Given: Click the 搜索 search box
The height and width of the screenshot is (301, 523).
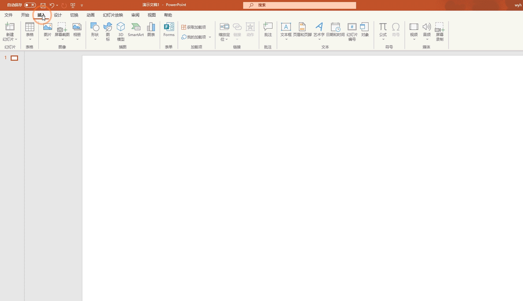Looking at the screenshot, I should tap(300, 5).
